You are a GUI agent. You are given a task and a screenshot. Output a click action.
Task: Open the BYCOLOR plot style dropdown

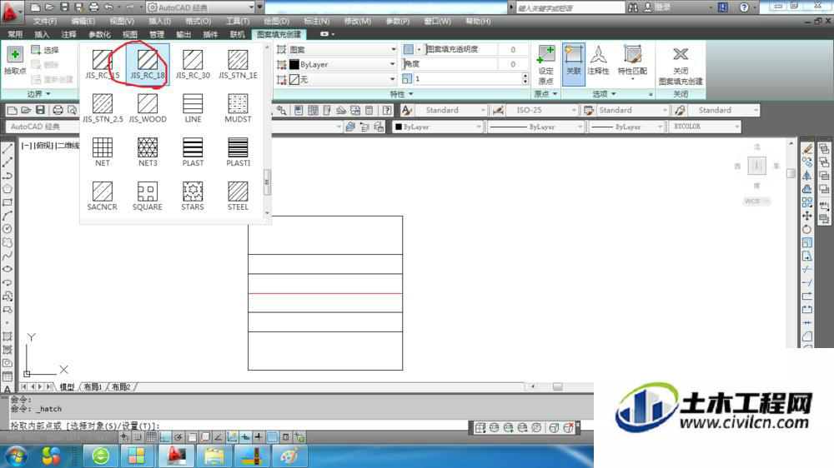[x=704, y=127]
